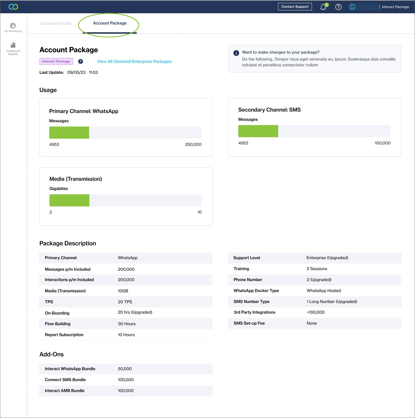Select the Account Package tab
415x418 pixels.
(110, 23)
